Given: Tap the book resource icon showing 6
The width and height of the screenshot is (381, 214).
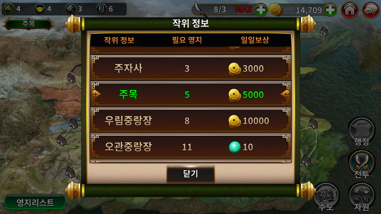Looking at the screenshot, I should (x=101, y=9).
